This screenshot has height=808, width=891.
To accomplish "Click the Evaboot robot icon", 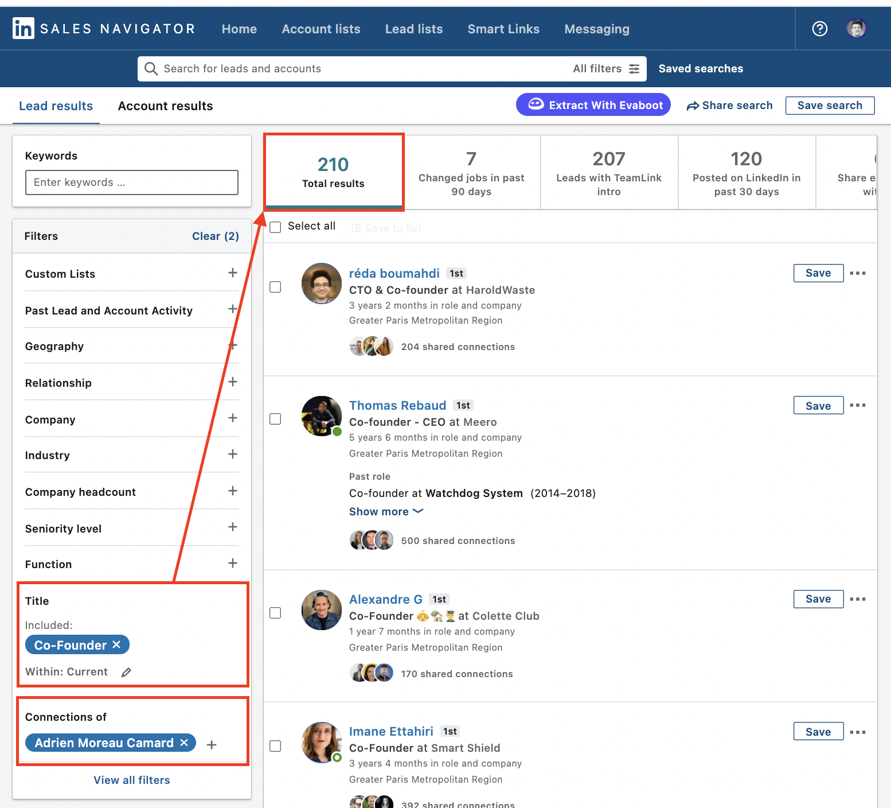I will 536,104.
